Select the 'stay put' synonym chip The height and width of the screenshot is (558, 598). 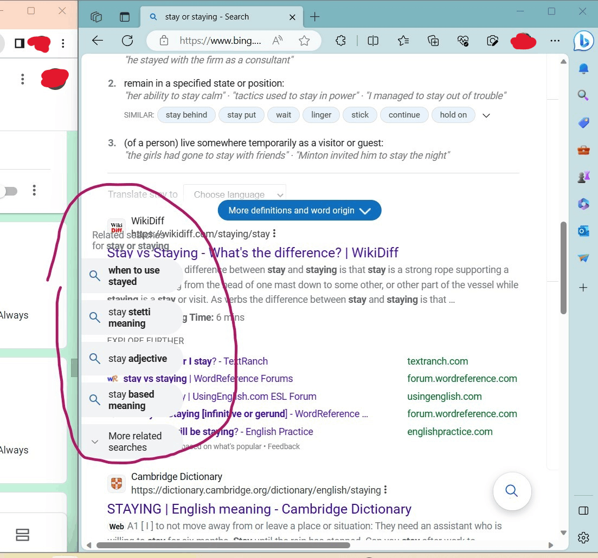(241, 115)
